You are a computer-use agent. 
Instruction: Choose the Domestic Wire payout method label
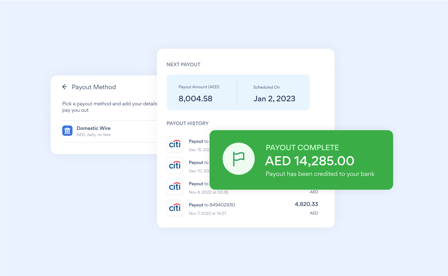click(94, 128)
